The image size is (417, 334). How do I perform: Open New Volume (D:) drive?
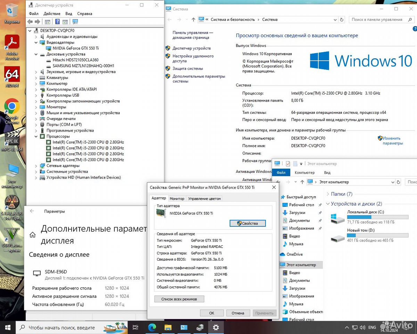(x=369, y=236)
